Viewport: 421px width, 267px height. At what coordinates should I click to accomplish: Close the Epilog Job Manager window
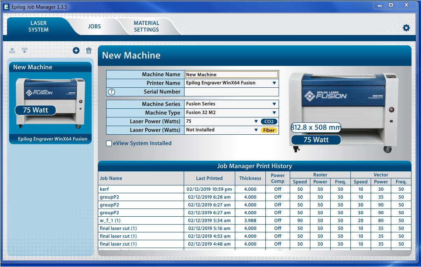[407, 5]
